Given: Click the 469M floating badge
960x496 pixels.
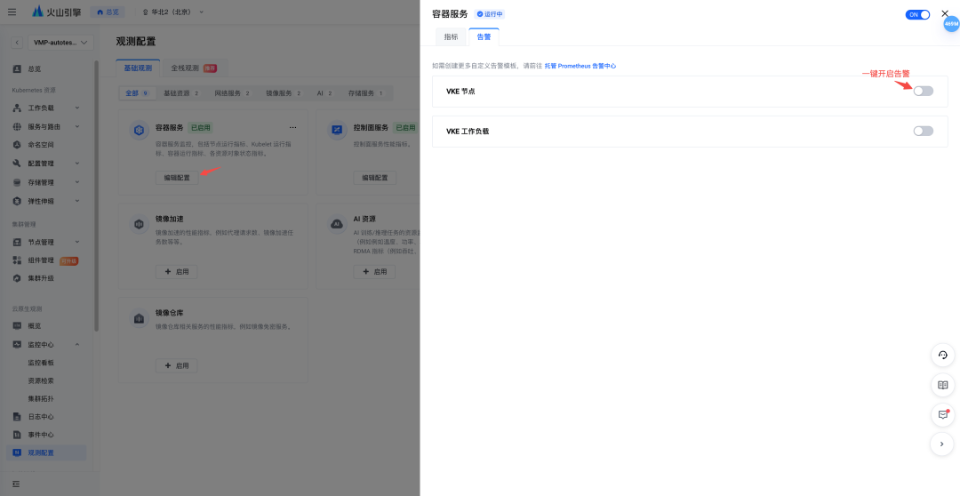Looking at the screenshot, I should click(x=951, y=24).
